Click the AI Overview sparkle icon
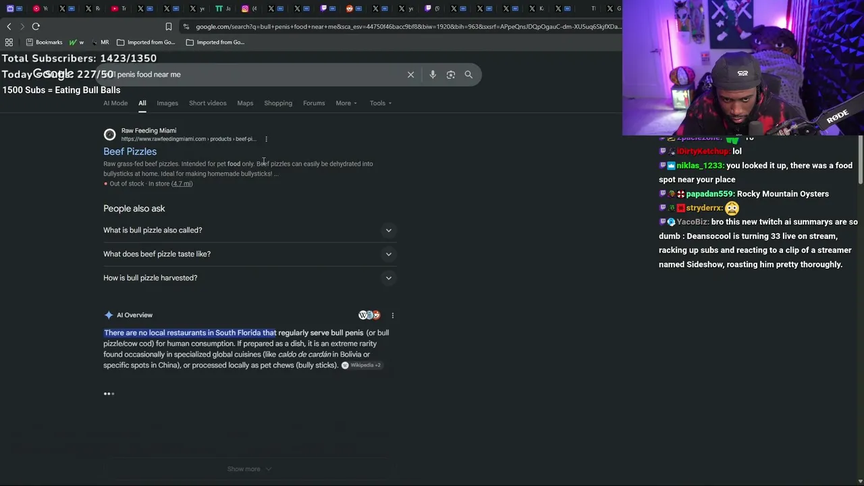Viewport: 864px width, 486px height. (x=109, y=315)
